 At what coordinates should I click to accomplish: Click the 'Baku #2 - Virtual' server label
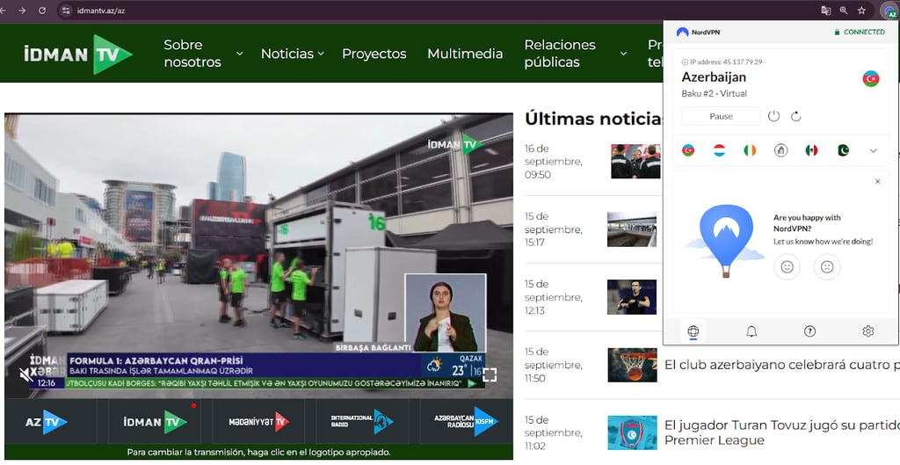[714, 93]
